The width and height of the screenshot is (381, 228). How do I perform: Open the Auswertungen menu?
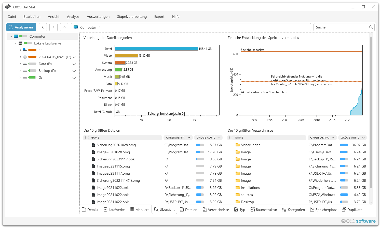(x=98, y=17)
